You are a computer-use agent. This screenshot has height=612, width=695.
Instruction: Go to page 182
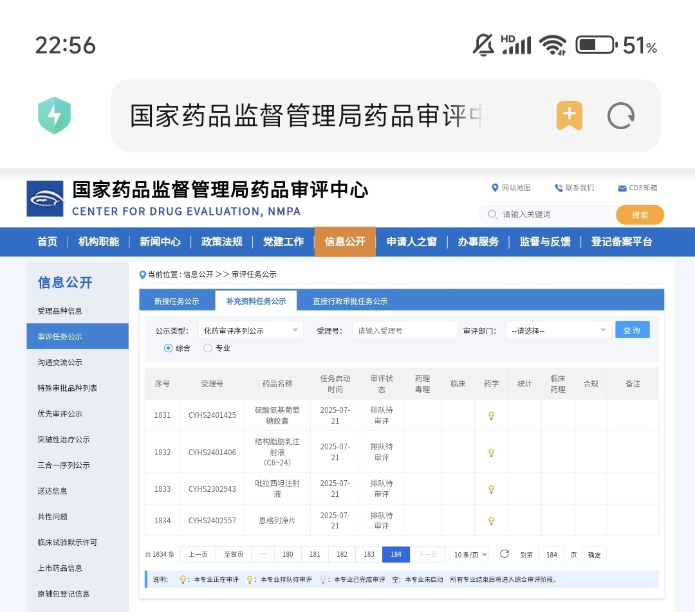[342, 554]
